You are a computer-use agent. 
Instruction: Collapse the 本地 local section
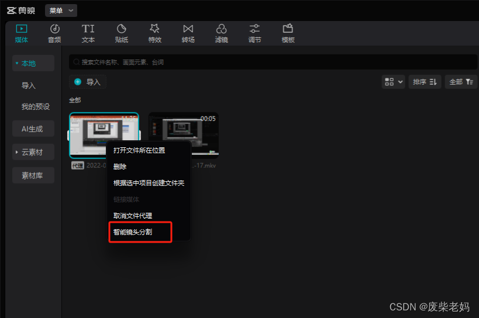point(33,63)
